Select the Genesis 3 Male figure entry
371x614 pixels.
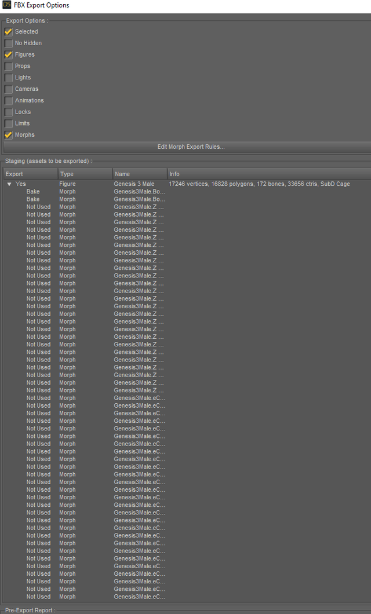[x=134, y=184]
